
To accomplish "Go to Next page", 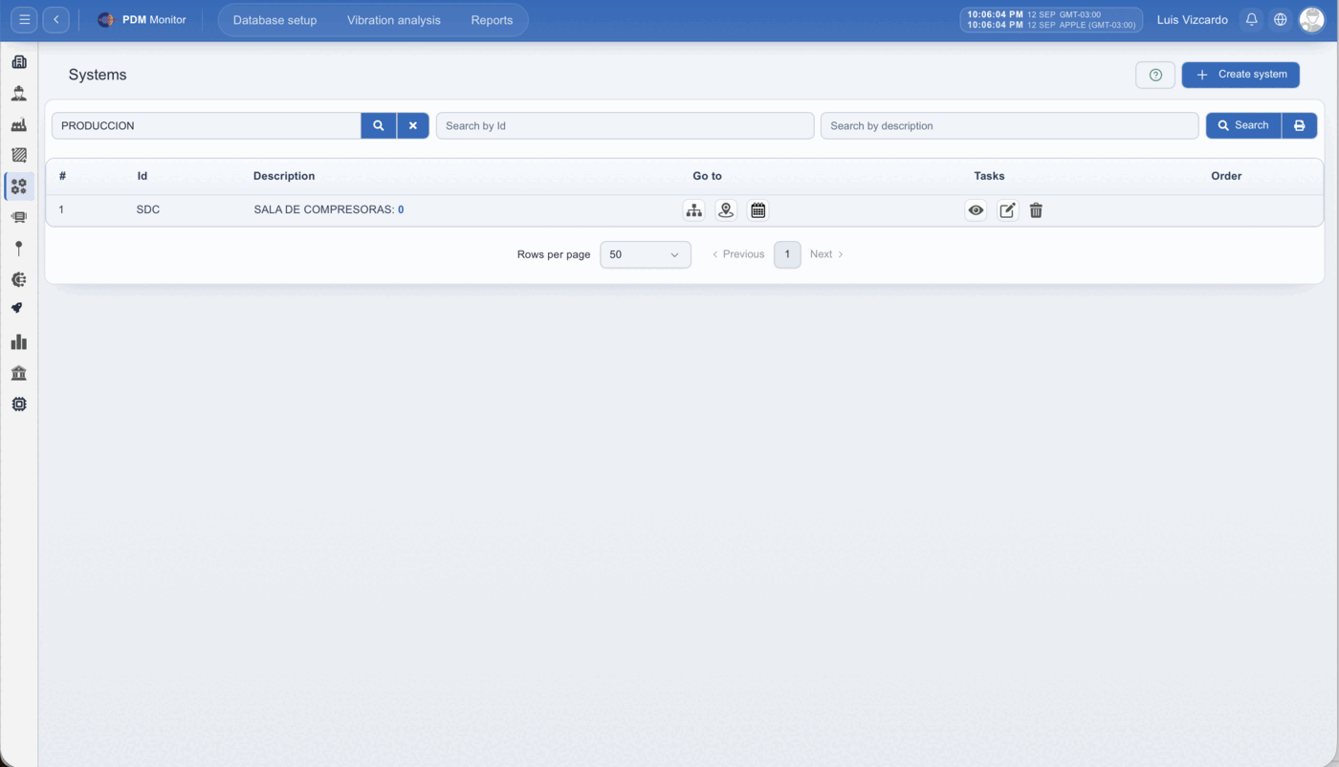I will pyautogui.click(x=826, y=254).
